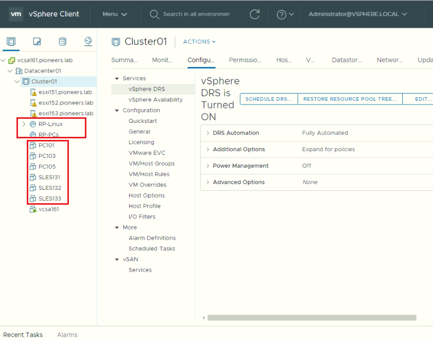Collapse the More section
The image size is (433, 340).
point(117,227)
